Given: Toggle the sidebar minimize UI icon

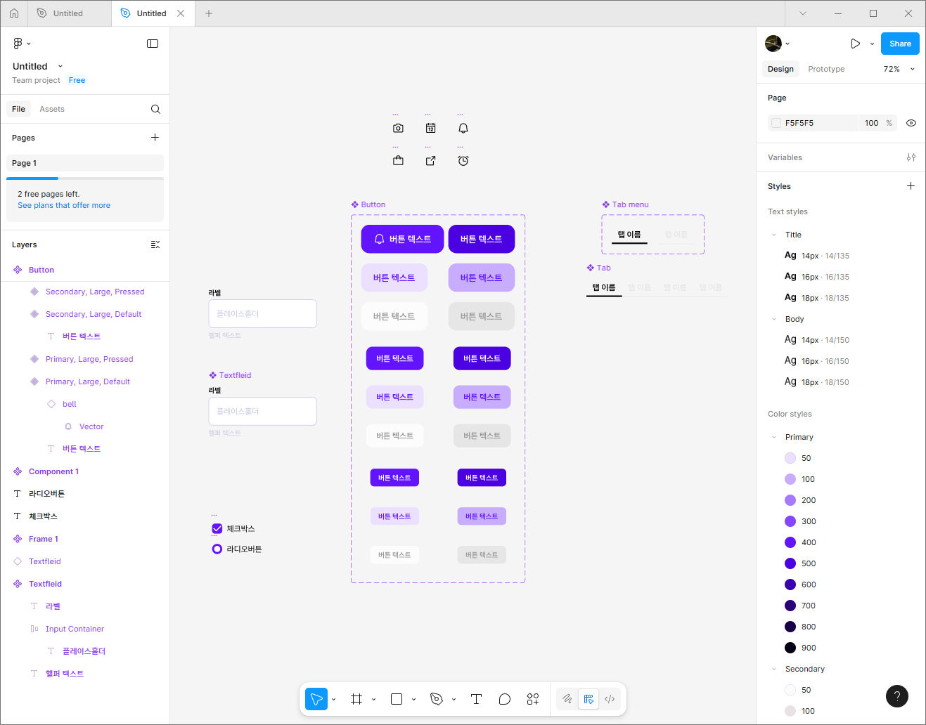Looking at the screenshot, I should pos(153,44).
